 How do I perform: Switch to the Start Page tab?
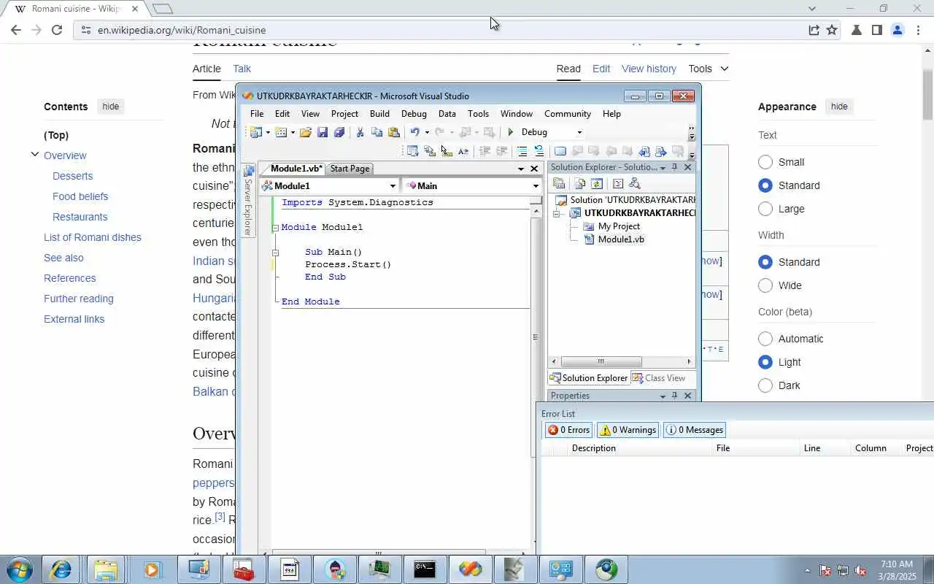(350, 169)
